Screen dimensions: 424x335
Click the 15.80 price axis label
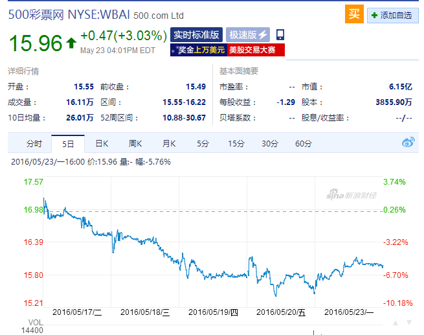pos(33,275)
